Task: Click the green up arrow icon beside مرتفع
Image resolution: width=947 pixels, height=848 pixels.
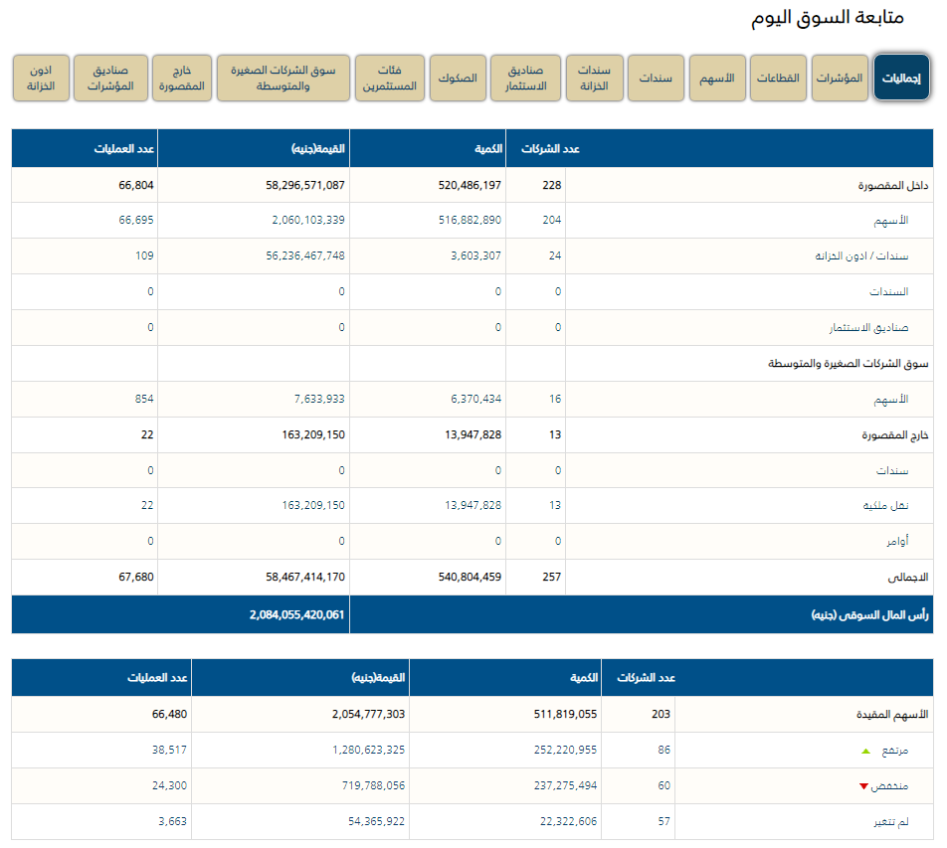Action: tap(864, 751)
